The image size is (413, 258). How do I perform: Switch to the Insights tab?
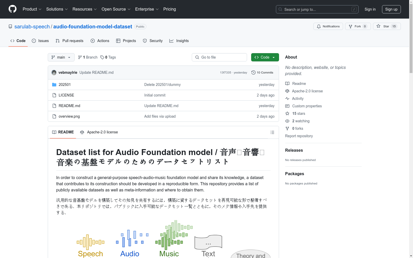pyautogui.click(x=179, y=41)
